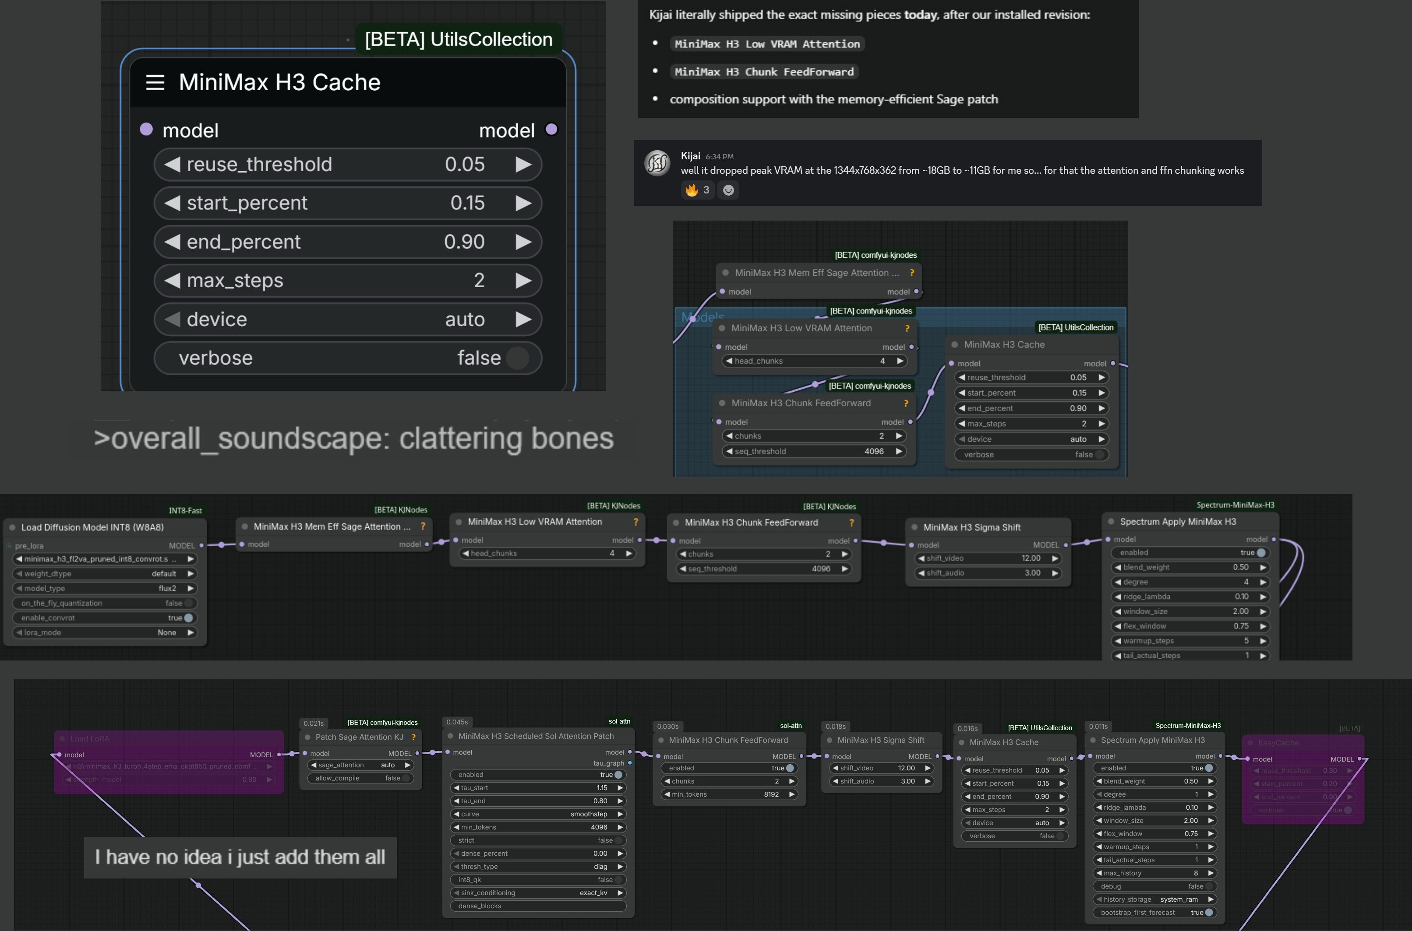Click the left arrow on start_percent in the enlarged Cache node
The width and height of the screenshot is (1412, 931).
(x=172, y=203)
